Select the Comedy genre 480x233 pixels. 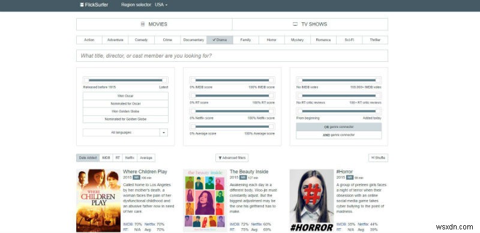tap(141, 40)
